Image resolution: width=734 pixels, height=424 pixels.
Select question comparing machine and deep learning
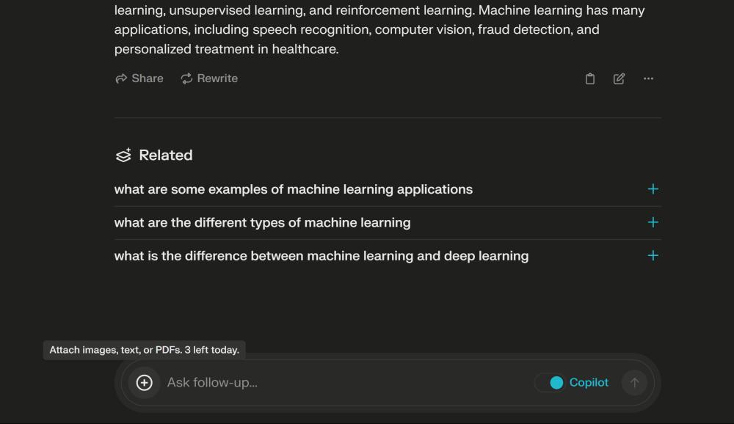pos(321,256)
